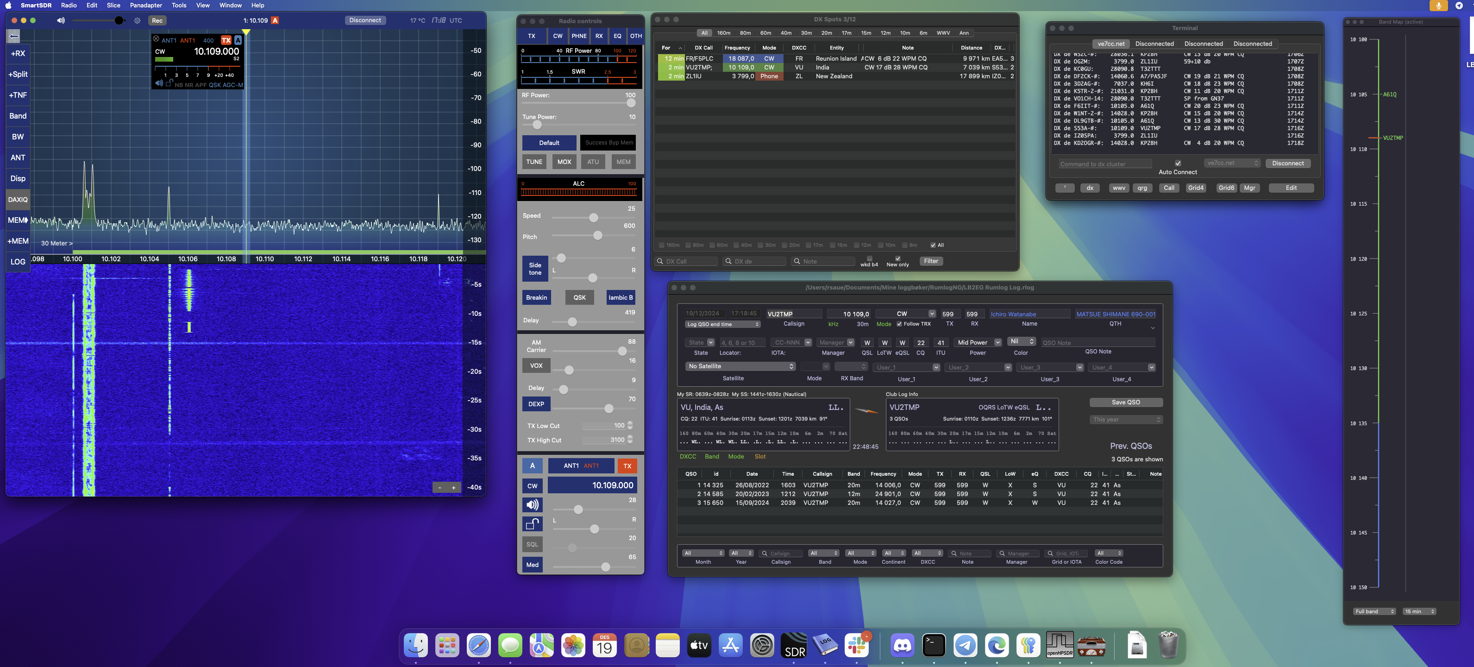Click the Command to dx cluster field

tap(1105, 164)
